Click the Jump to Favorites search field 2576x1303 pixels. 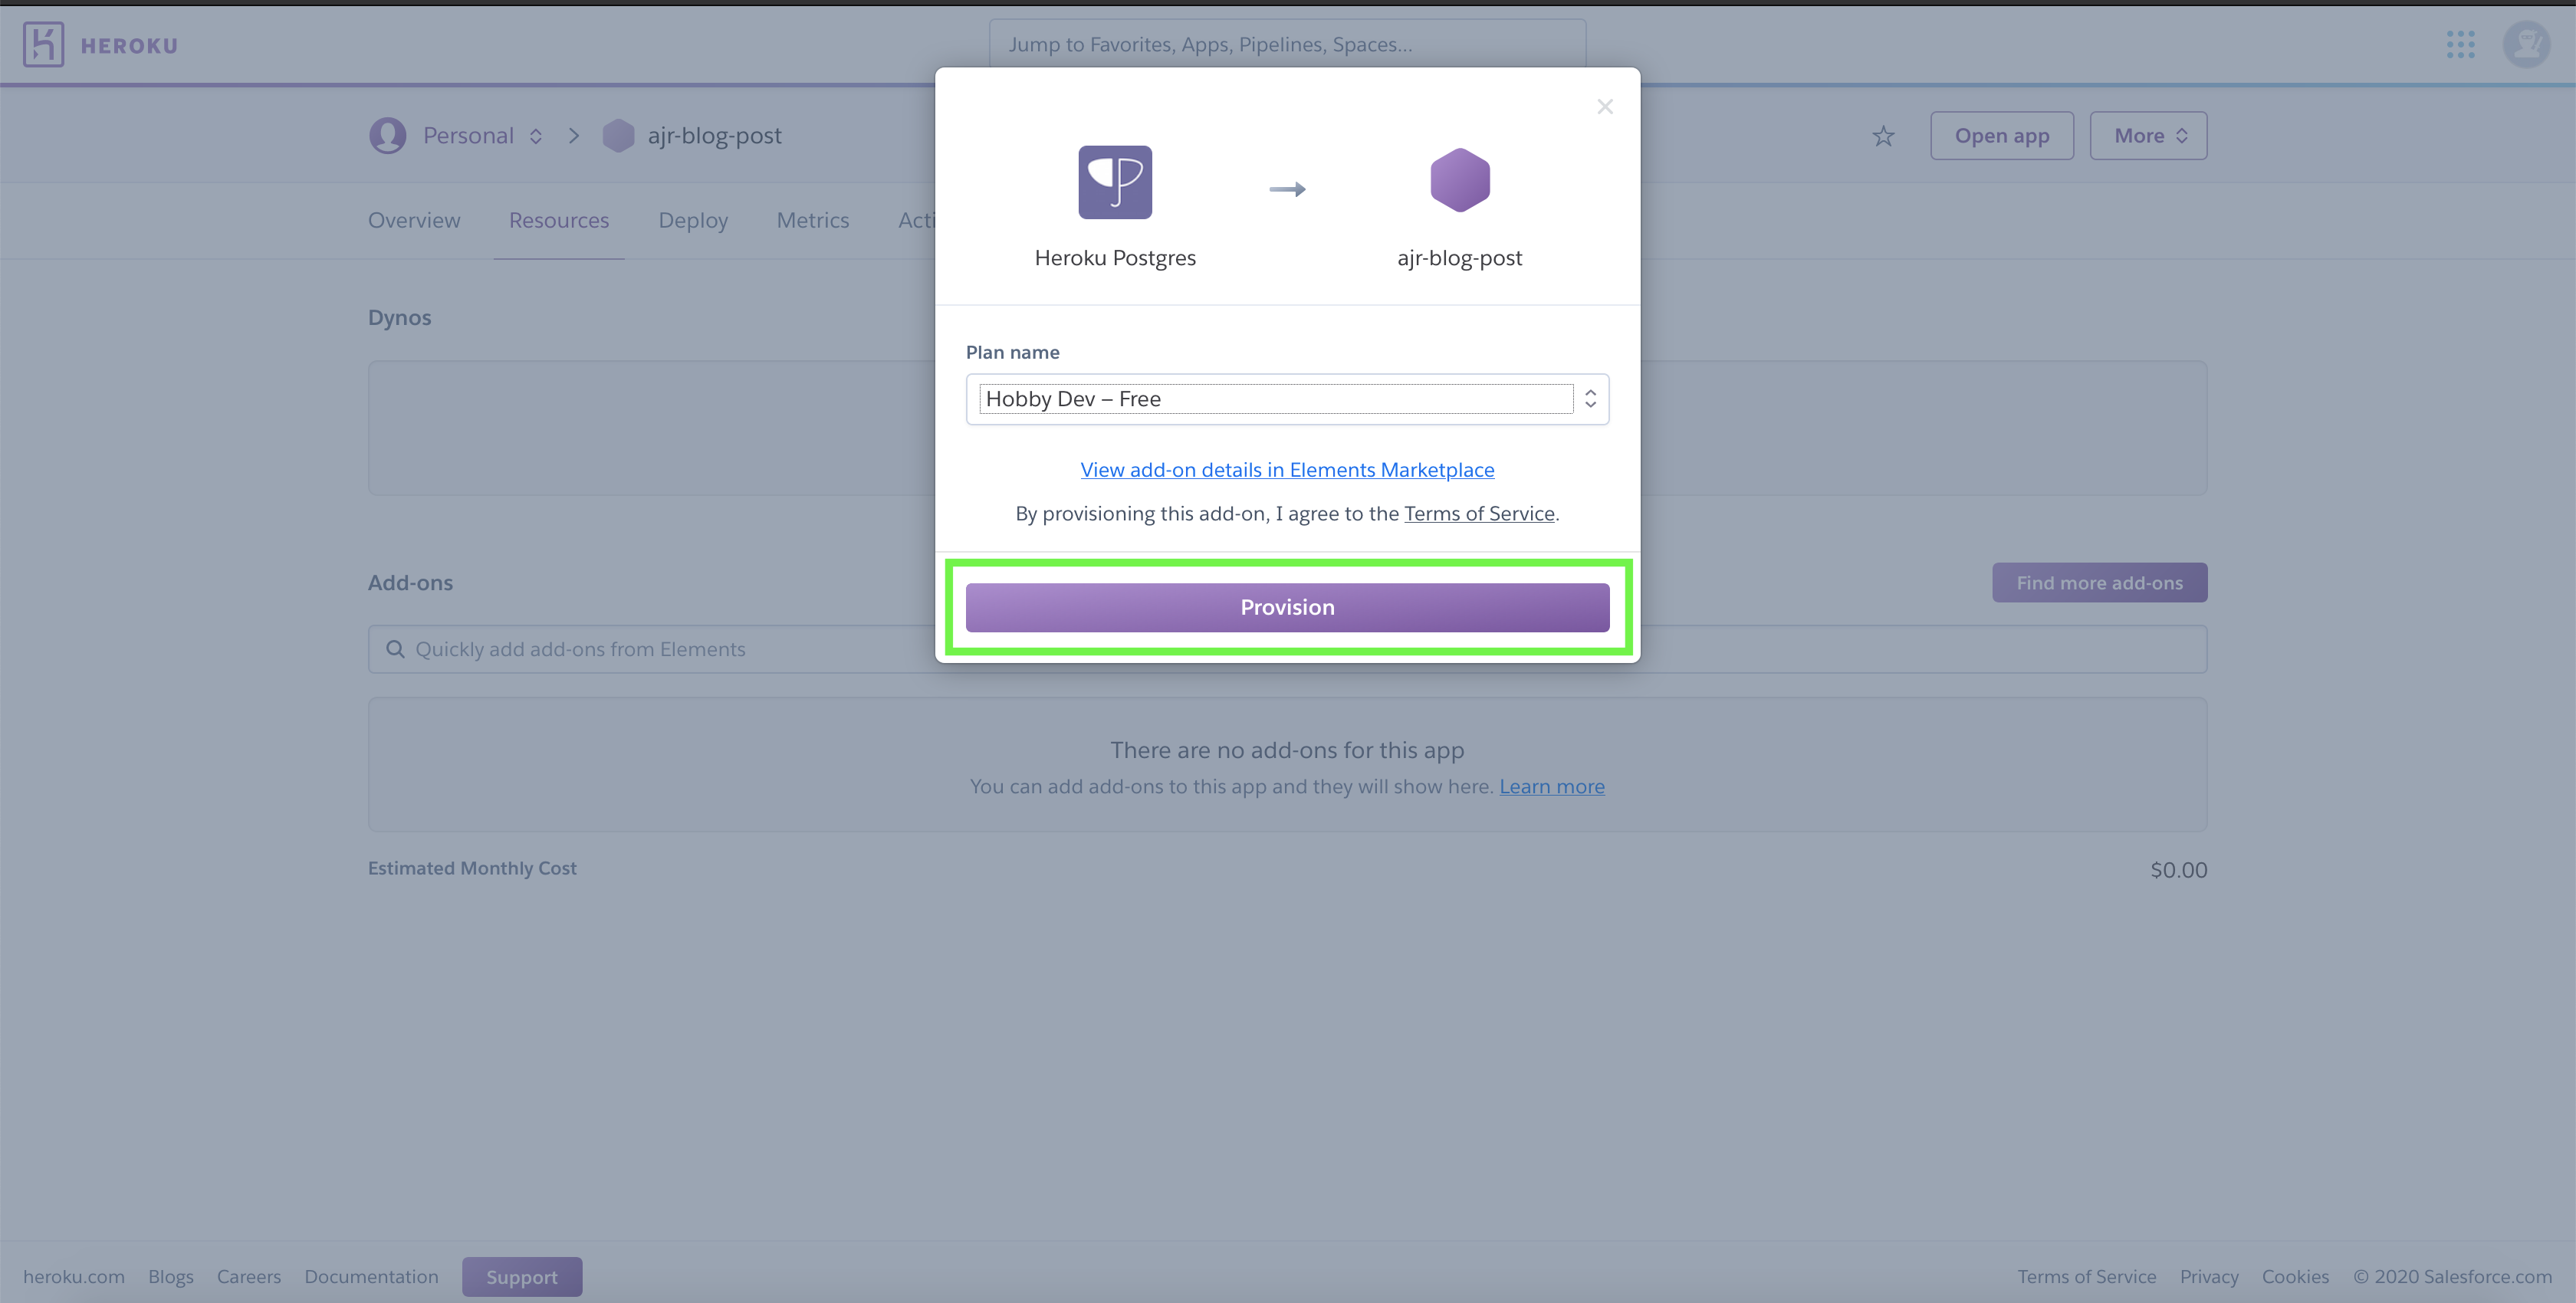click(x=1287, y=44)
